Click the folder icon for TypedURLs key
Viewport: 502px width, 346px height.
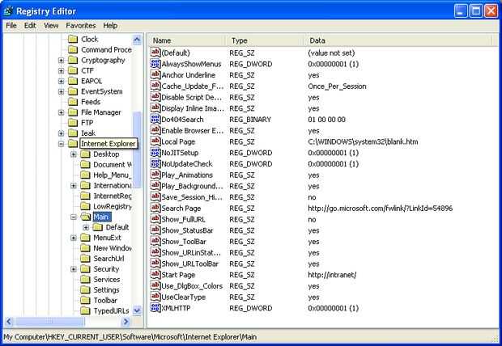click(x=85, y=310)
